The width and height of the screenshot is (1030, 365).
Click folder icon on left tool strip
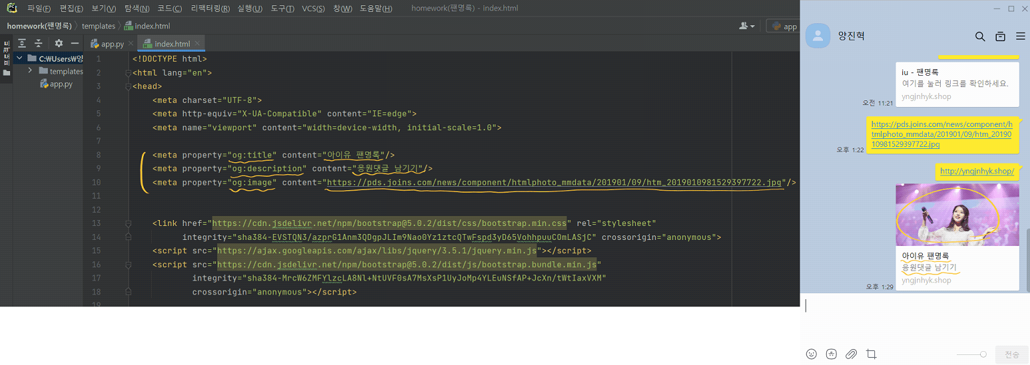coord(7,72)
